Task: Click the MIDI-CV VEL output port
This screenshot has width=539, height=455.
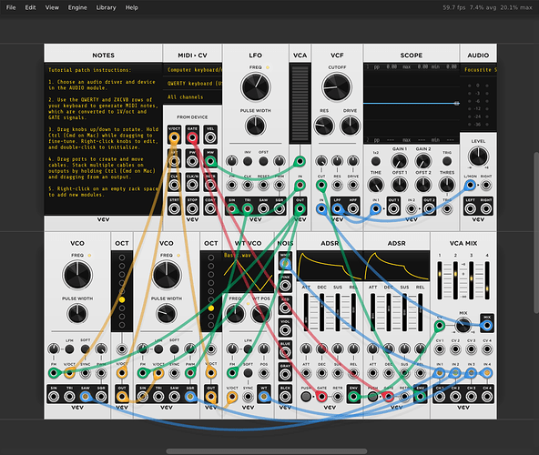Action: point(210,137)
